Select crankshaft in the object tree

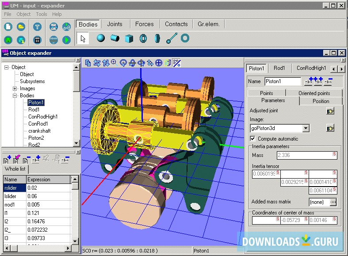pyautogui.click(x=39, y=131)
